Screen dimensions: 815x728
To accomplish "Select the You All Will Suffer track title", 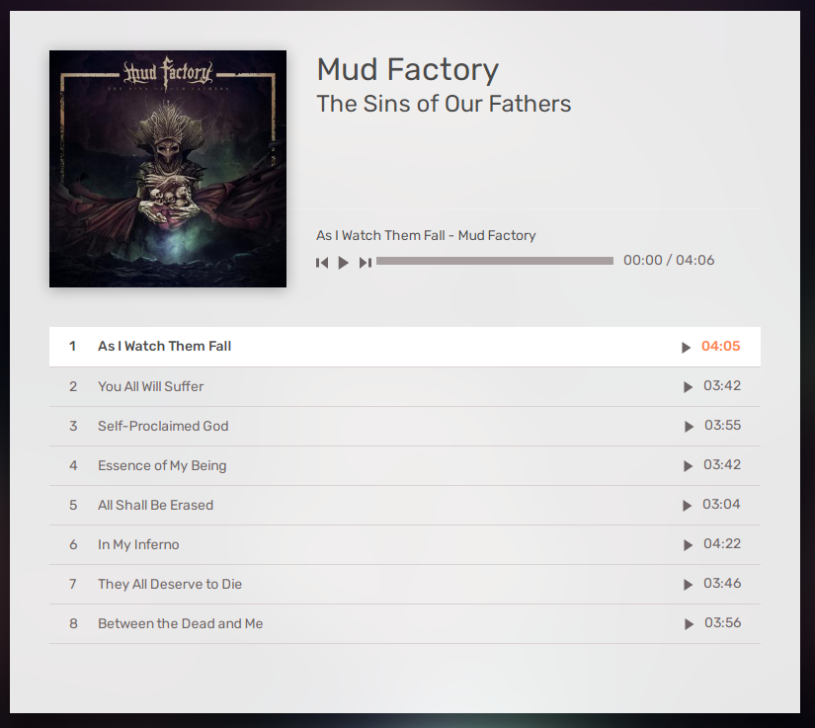I will click(x=151, y=386).
